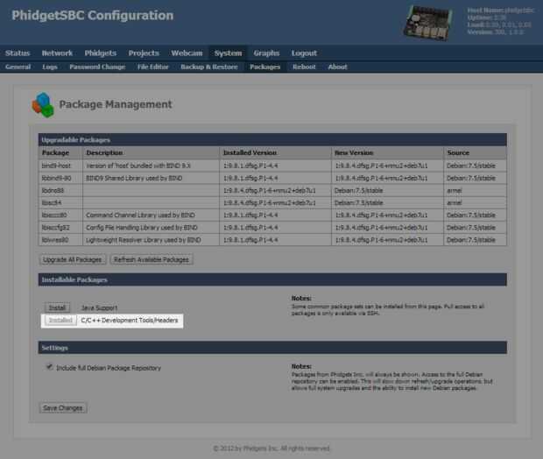Open the Graphs menu

point(266,53)
